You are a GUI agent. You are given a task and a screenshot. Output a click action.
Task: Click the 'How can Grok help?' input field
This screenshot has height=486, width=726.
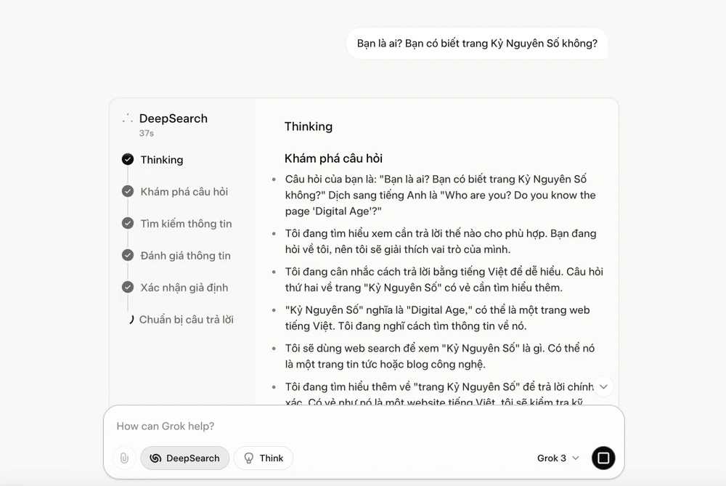click(x=363, y=426)
